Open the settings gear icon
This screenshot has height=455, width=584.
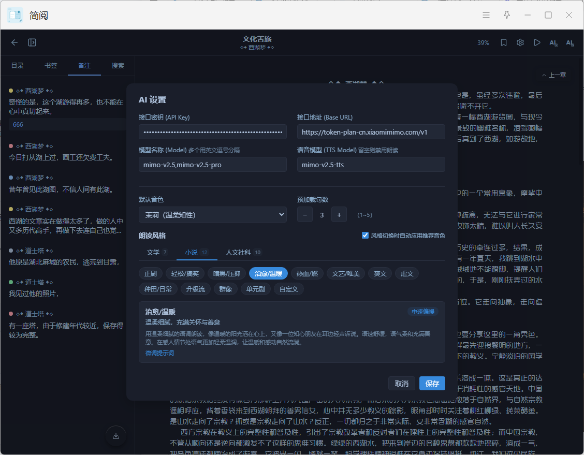[x=520, y=42]
